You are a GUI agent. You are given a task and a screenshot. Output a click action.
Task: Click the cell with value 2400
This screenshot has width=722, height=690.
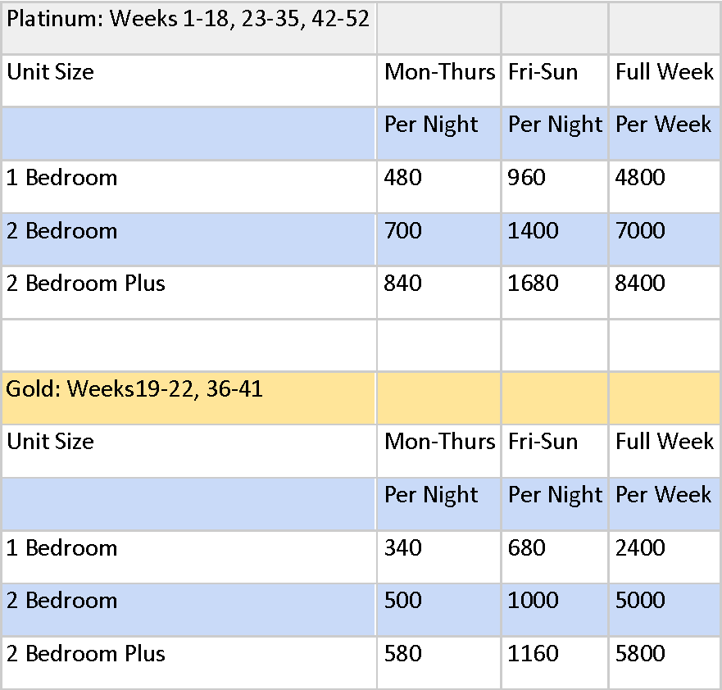tap(665, 557)
